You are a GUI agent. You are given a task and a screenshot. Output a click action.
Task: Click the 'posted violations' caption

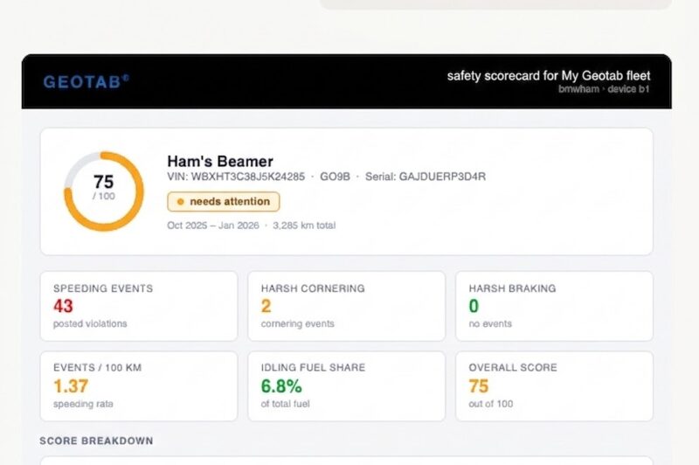(x=90, y=323)
